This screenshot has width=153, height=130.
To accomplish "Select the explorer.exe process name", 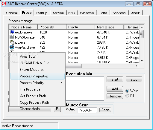I will [x=24, y=32].
